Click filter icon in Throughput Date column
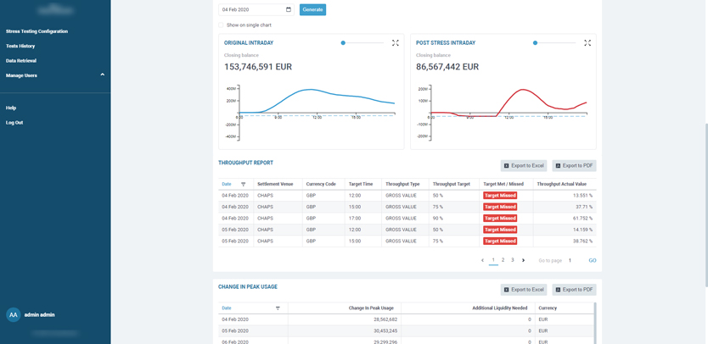Screen dimensions: 708x344 pos(244,184)
